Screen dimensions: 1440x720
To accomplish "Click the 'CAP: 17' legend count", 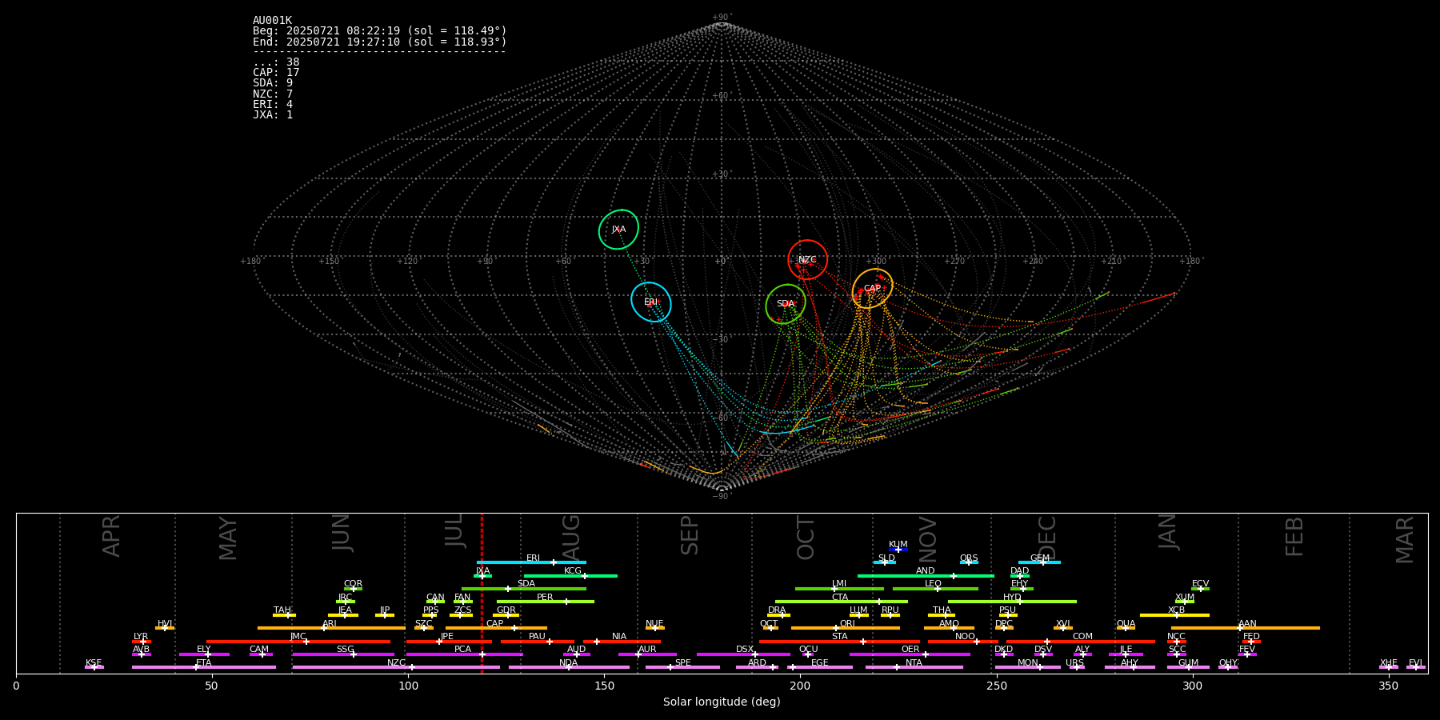I will click(x=276, y=73).
